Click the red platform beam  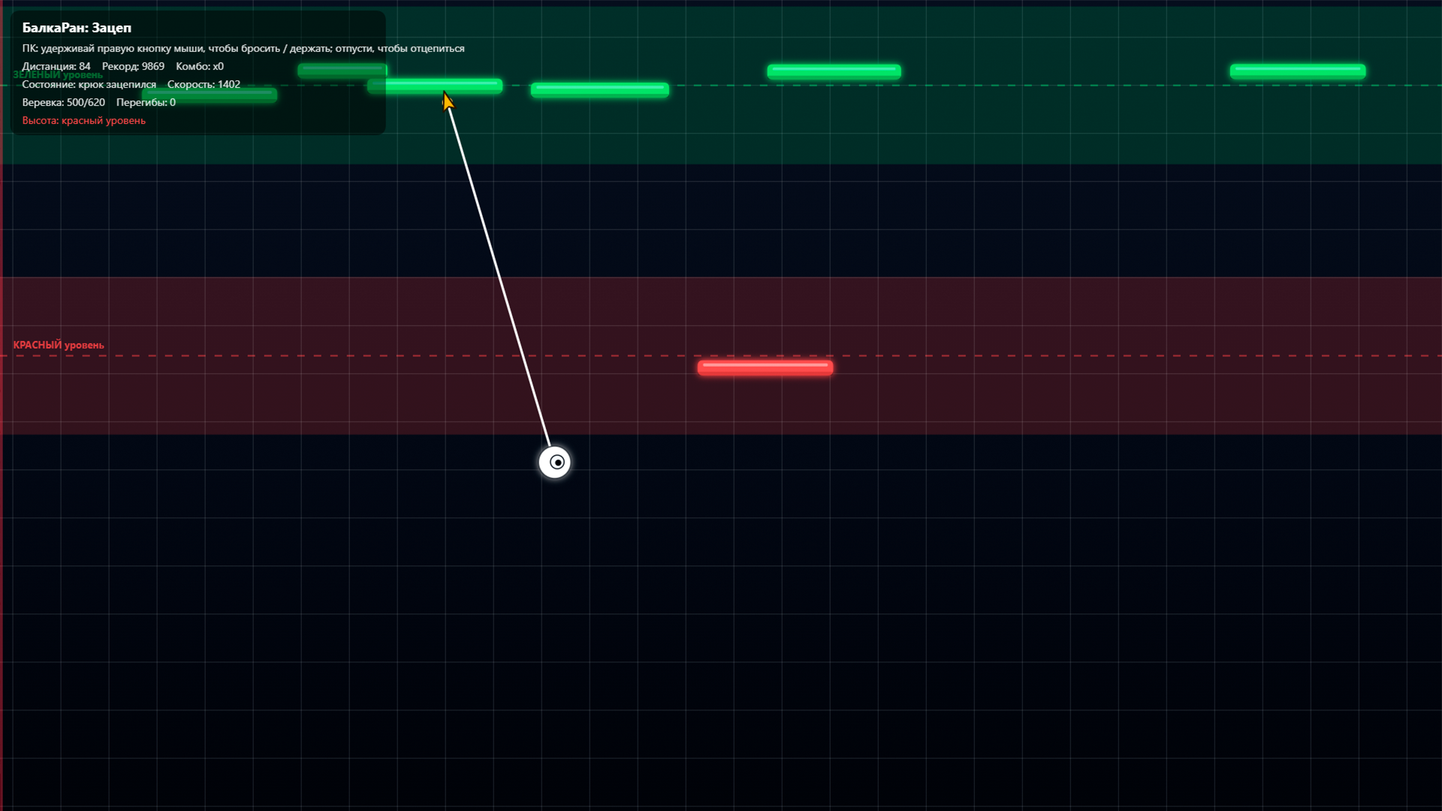765,367
